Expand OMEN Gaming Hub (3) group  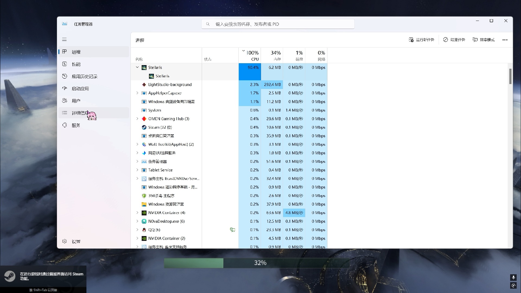(137, 119)
